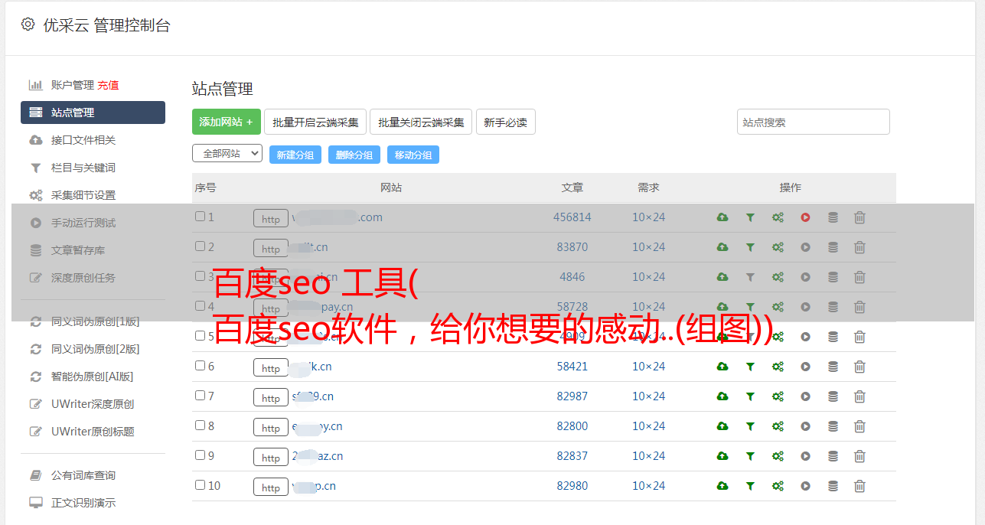Click article count 58421
The width and height of the screenshot is (985, 525).
572,367
